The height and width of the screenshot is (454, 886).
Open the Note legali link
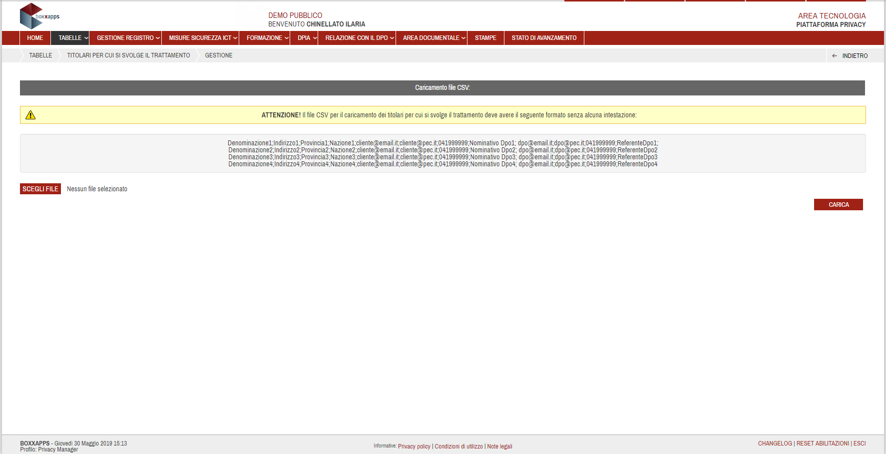tap(499, 447)
